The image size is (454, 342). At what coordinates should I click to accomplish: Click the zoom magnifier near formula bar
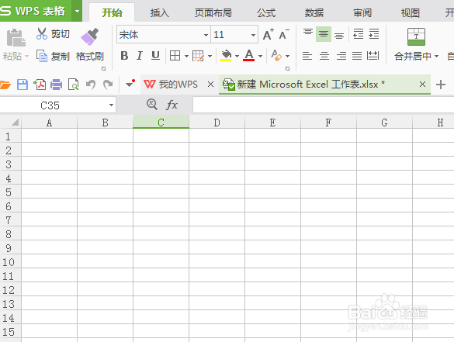click(152, 104)
